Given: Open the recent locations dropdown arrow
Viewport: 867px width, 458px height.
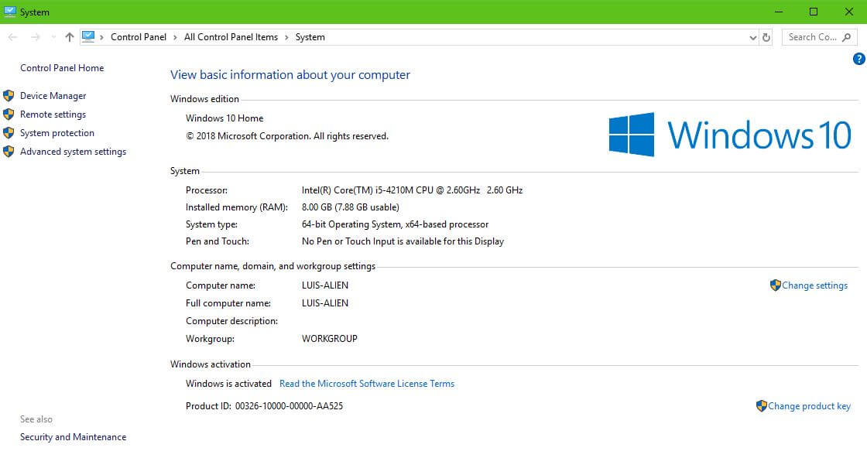Looking at the screenshot, I should pos(53,37).
